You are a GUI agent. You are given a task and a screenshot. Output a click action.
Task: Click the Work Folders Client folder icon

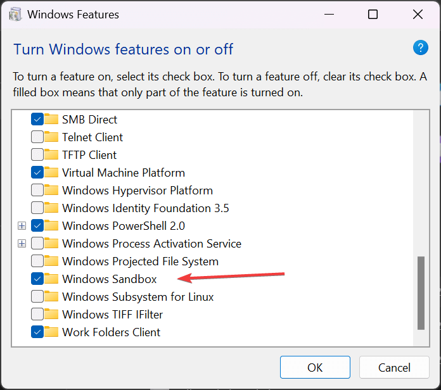click(51, 332)
